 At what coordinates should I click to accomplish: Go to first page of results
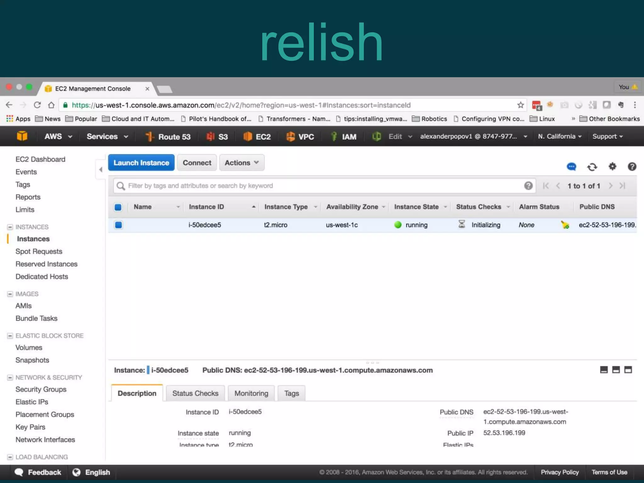click(x=546, y=186)
